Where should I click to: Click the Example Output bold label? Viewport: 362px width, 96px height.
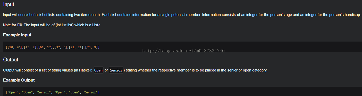pos(19,80)
